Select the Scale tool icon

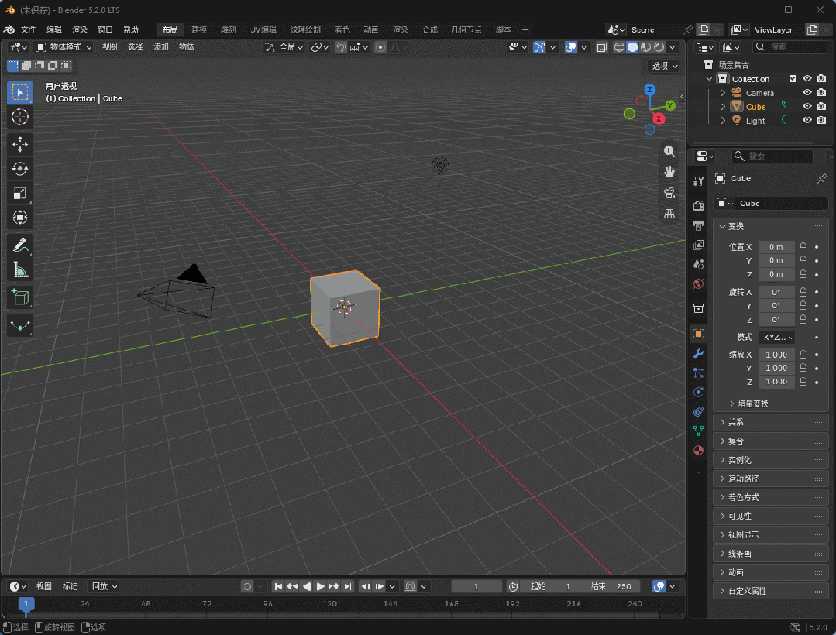point(19,193)
